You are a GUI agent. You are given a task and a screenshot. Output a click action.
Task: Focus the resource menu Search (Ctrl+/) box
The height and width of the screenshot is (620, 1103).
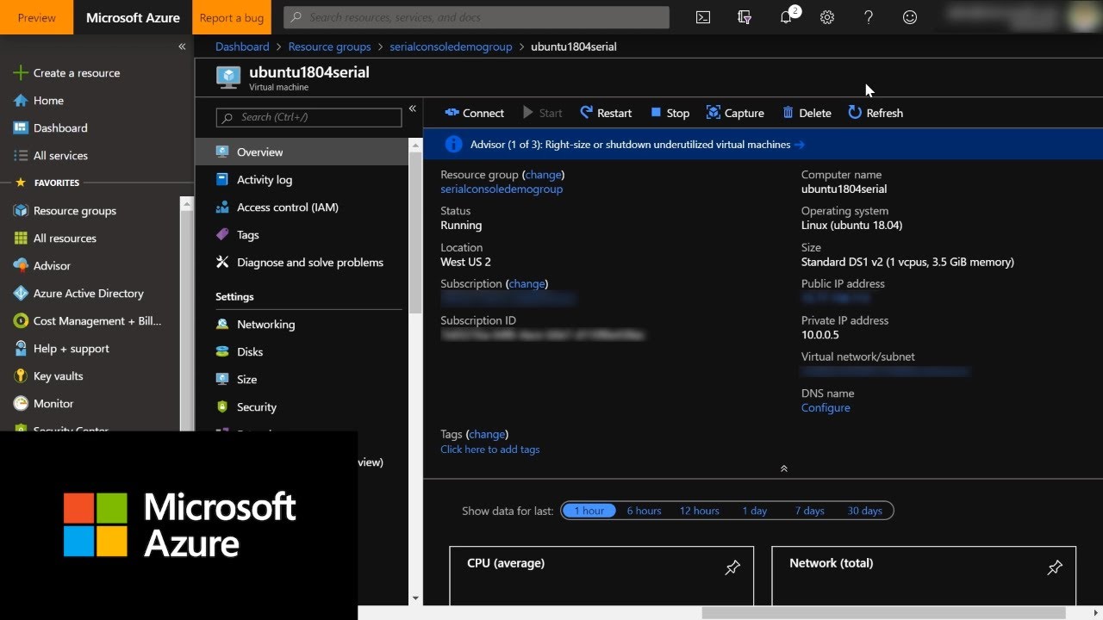(x=308, y=118)
